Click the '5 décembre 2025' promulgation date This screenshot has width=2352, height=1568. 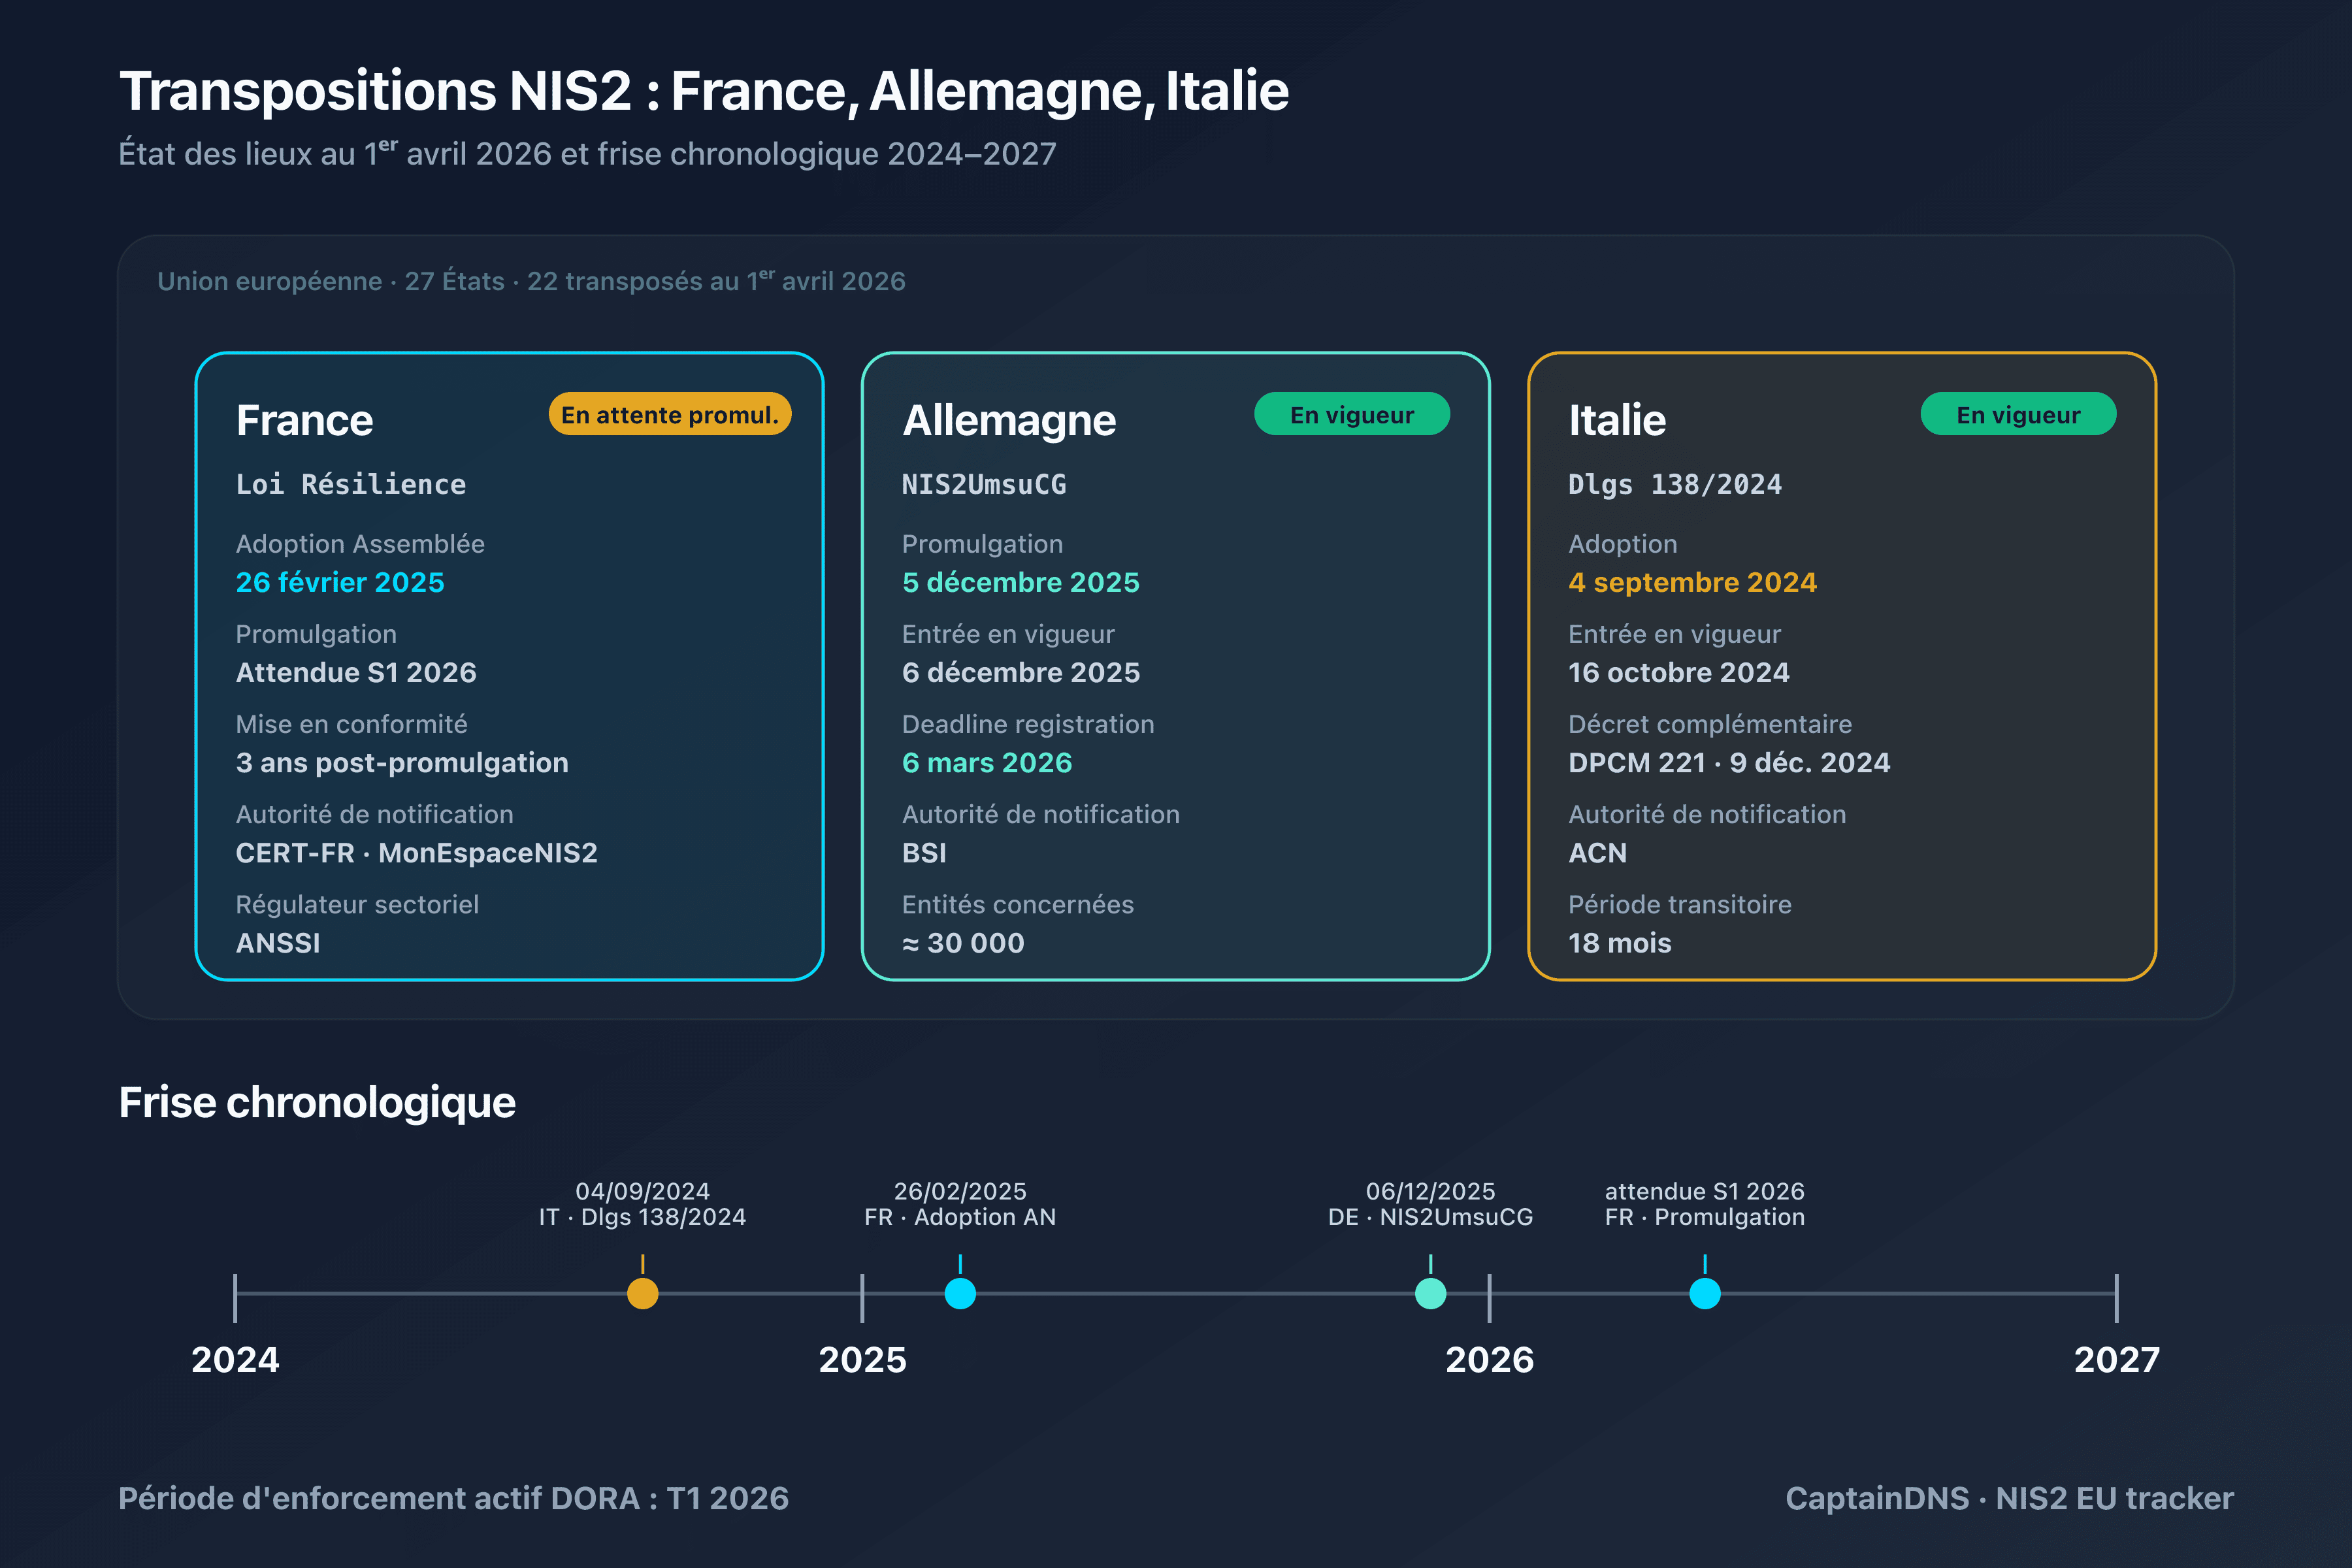pyautogui.click(x=1021, y=582)
